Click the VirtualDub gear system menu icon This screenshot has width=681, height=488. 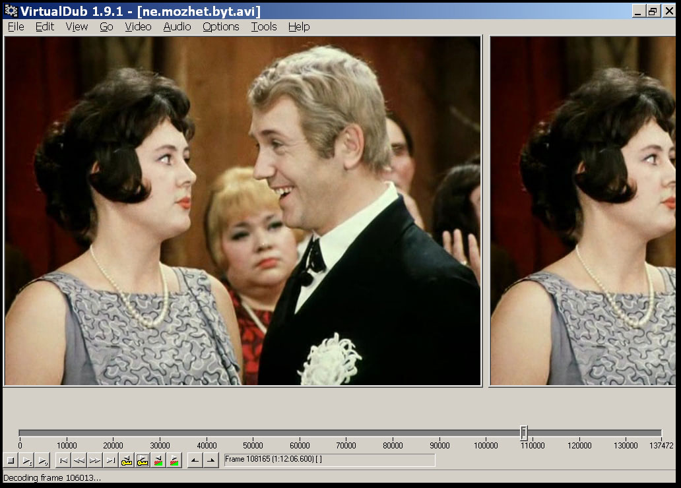pyautogui.click(x=11, y=11)
